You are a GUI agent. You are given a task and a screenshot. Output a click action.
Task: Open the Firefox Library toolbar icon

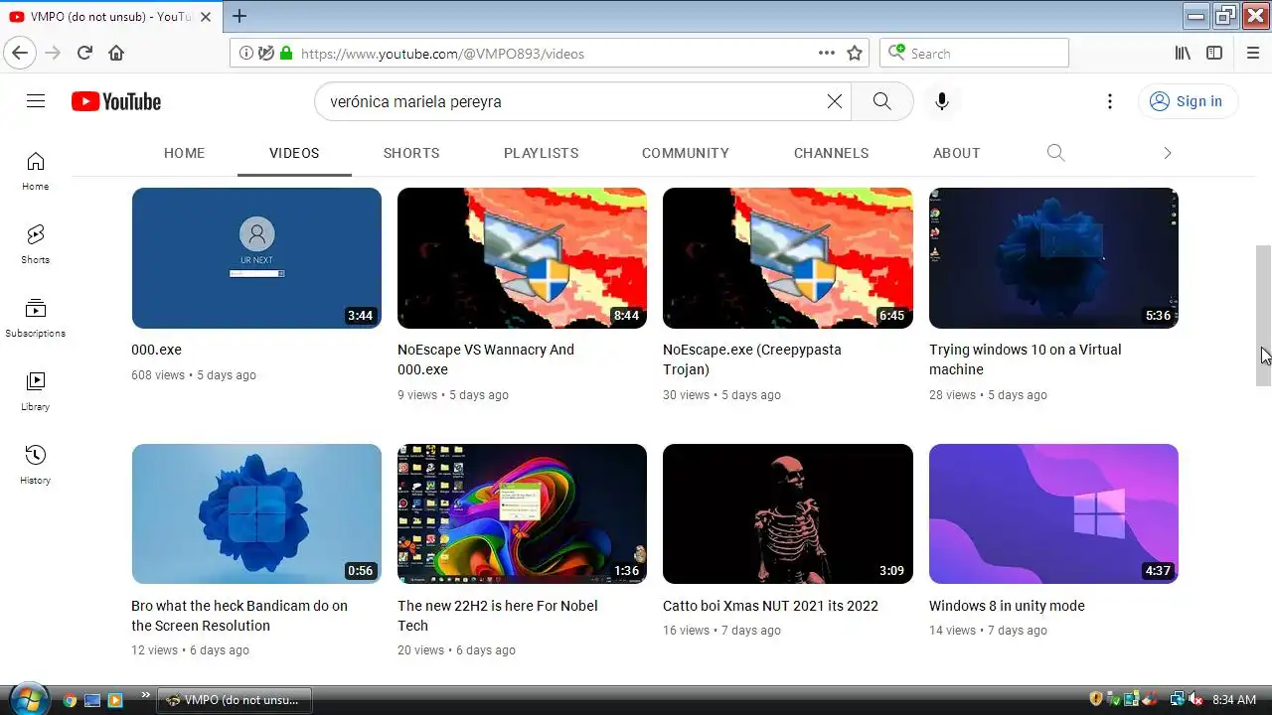pyautogui.click(x=1183, y=53)
